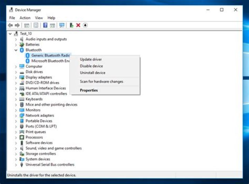Open the Action menu
The height and width of the screenshot is (184, 249).
[25, 18]
